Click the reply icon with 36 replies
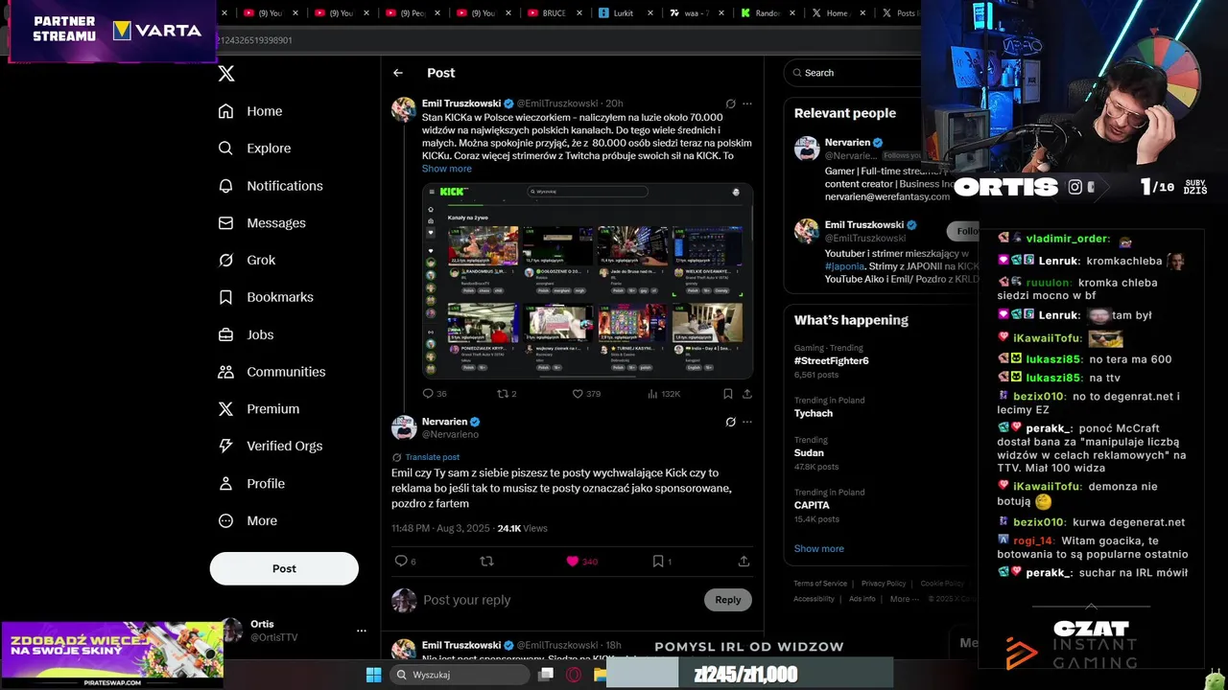 pyautogui.click(x=428, y=393)
